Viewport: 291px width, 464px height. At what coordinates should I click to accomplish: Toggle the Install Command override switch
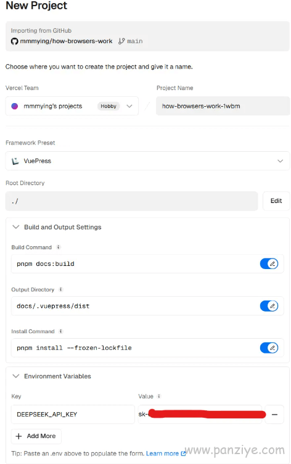point(269,348)
